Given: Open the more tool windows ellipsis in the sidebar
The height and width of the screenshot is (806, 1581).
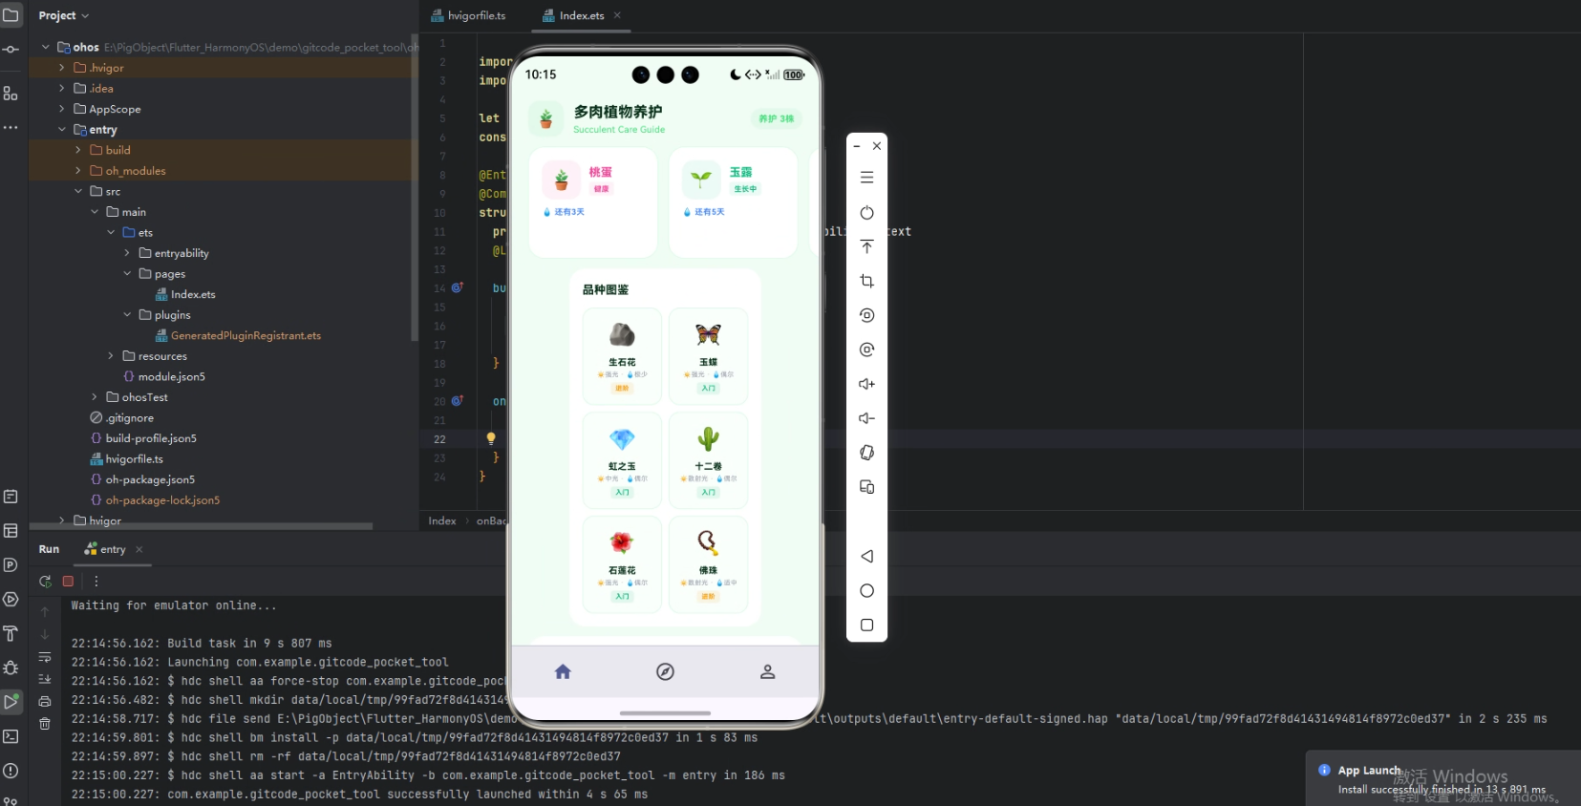Looking at the screenshot, I should pos(11,127).
